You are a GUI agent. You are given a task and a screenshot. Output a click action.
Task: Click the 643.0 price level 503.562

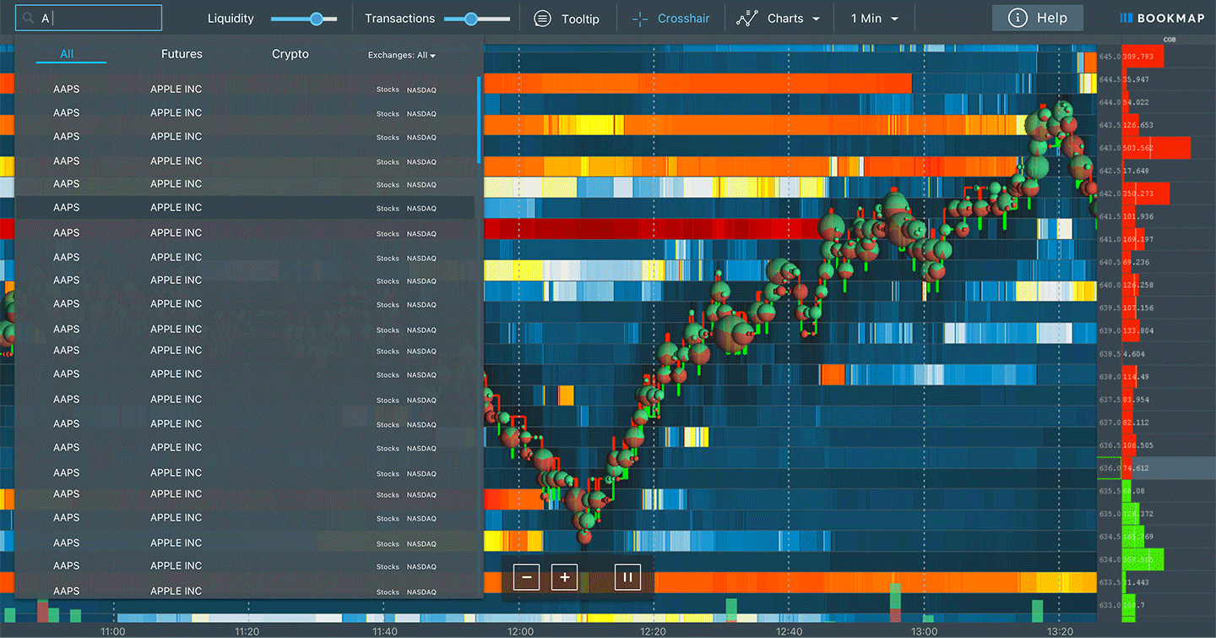click(1137, 148)
